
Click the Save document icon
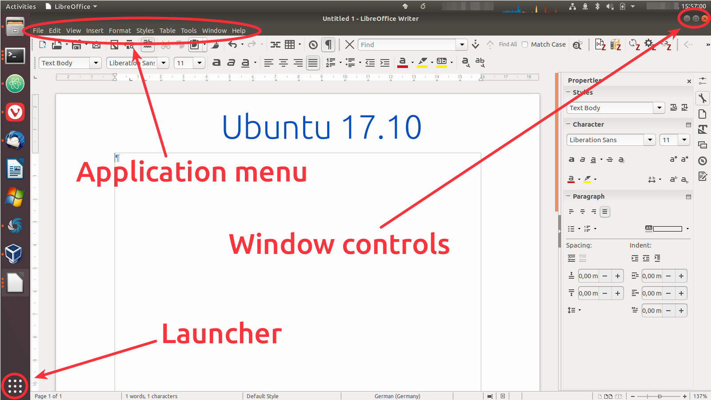[x=76, y=44]
